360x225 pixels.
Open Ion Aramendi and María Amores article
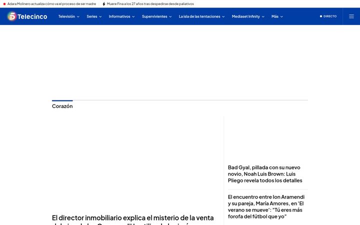[266, 206]
